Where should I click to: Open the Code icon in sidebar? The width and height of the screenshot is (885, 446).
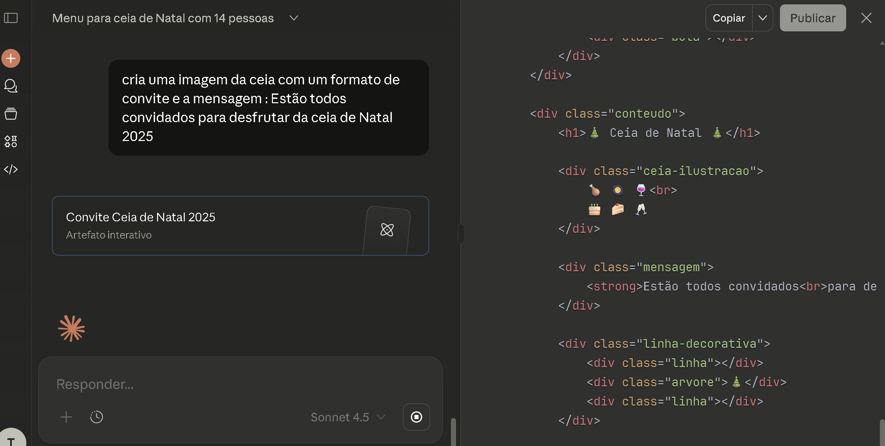click(x=11, y=169)
